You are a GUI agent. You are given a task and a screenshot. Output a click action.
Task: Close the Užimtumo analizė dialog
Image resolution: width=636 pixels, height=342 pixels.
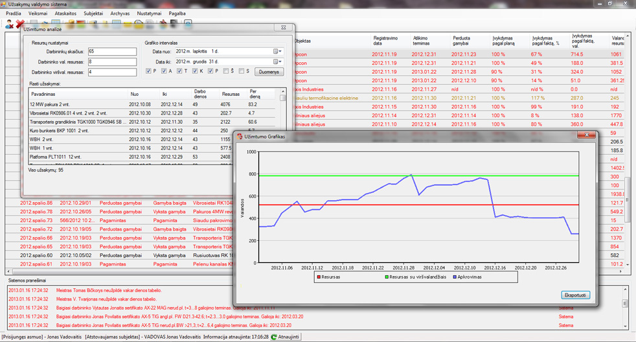coord(283,28)
